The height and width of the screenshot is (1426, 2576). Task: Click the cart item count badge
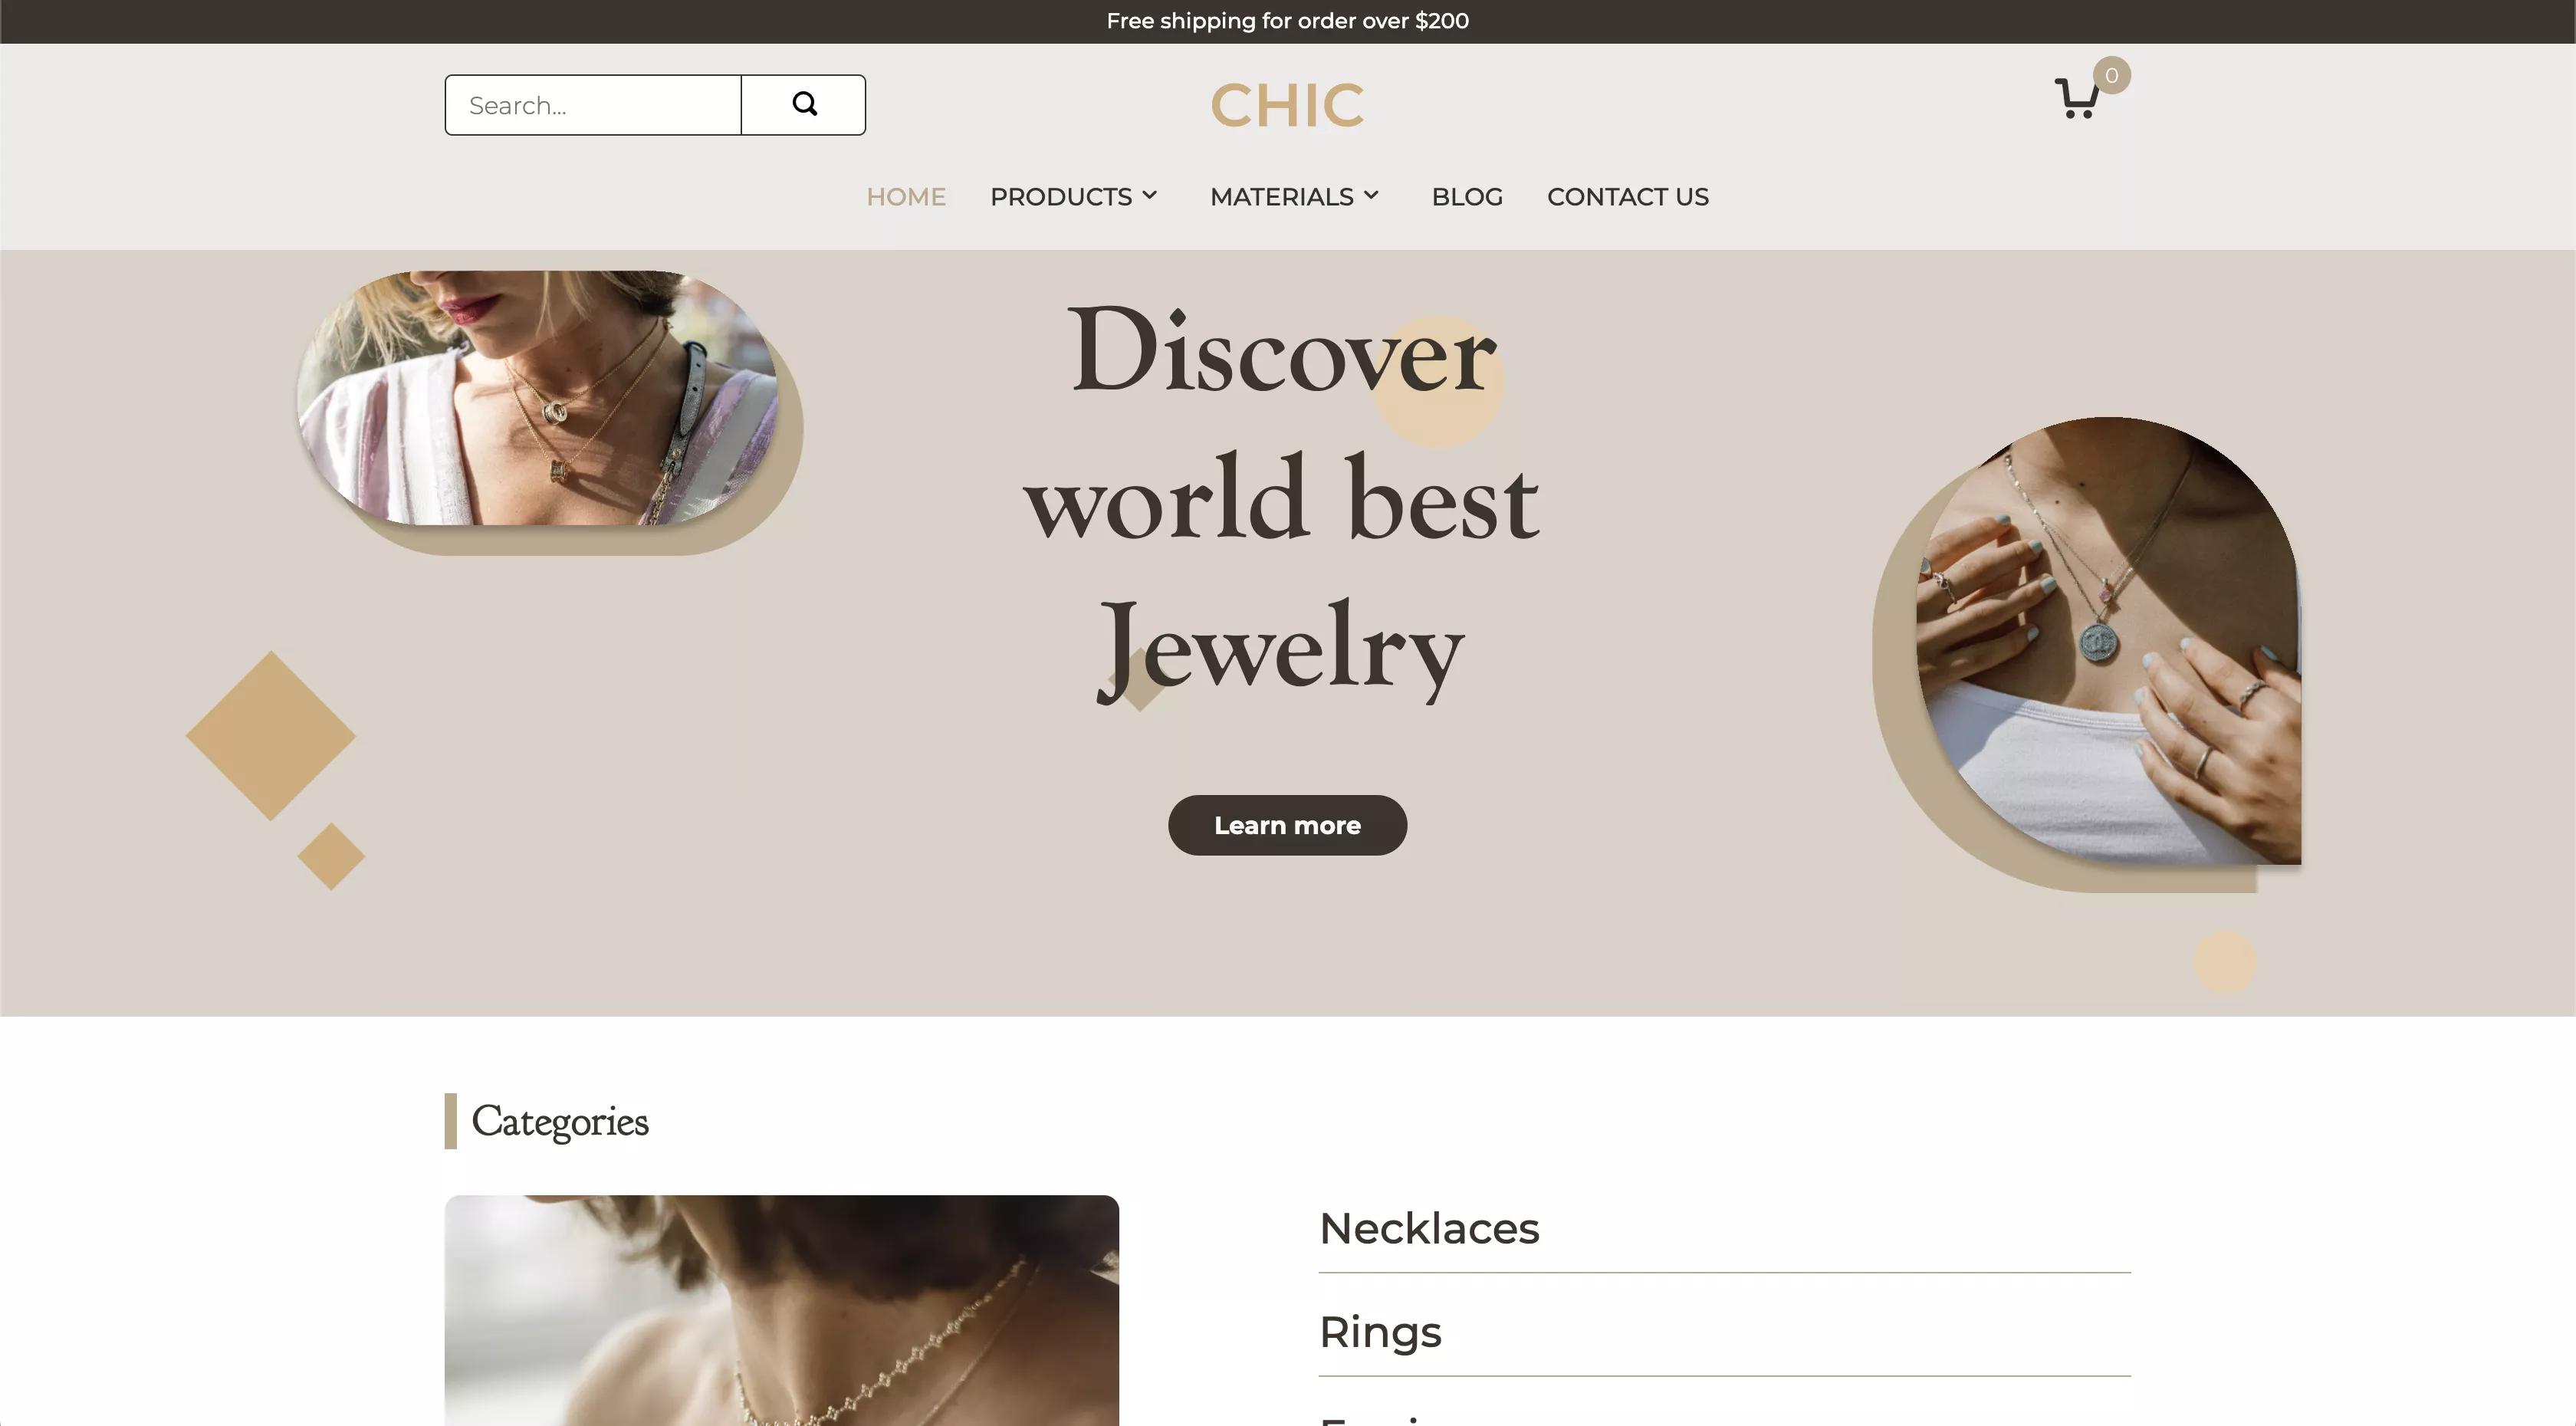point(2111,75)
